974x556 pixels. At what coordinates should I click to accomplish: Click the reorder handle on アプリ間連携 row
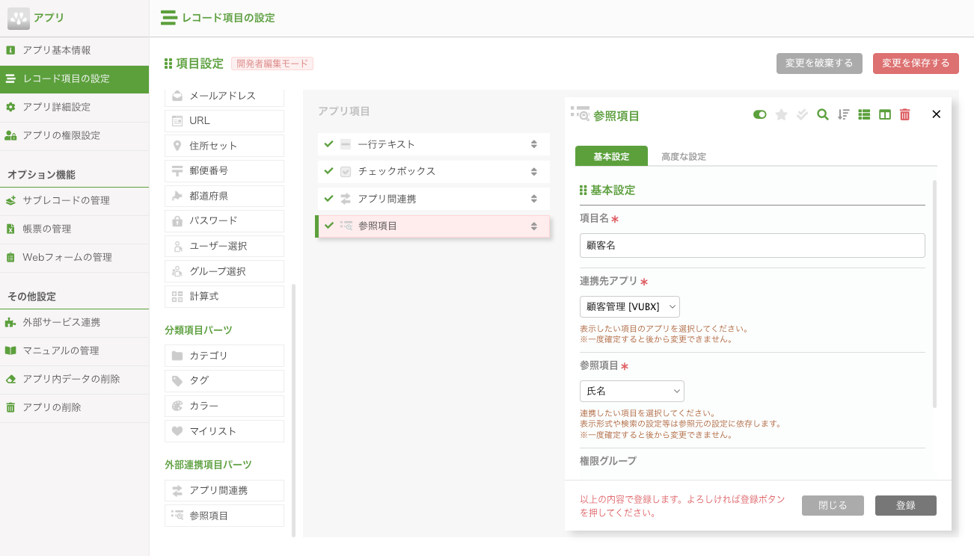[534, 199]
